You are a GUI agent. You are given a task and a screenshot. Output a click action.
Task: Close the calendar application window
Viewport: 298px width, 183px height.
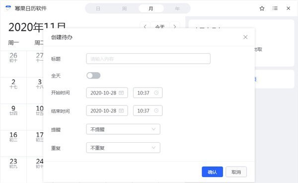click(288, 8)
